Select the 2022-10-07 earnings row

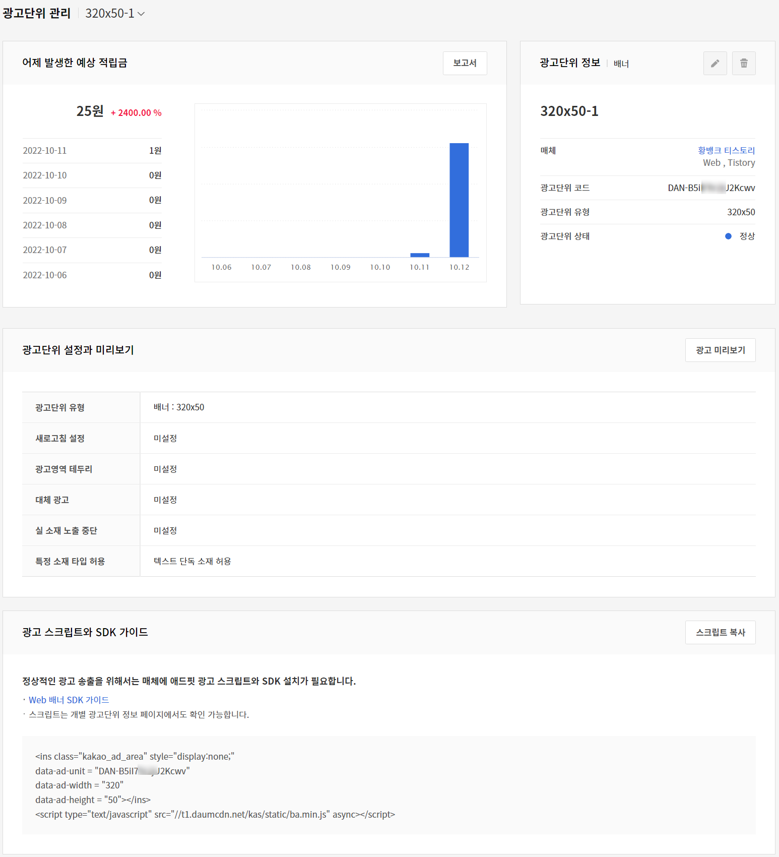pos(92,250)
